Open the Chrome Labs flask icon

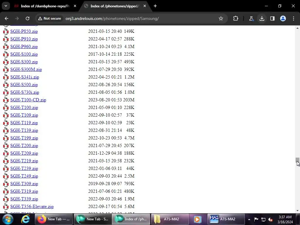pos(251,18)
